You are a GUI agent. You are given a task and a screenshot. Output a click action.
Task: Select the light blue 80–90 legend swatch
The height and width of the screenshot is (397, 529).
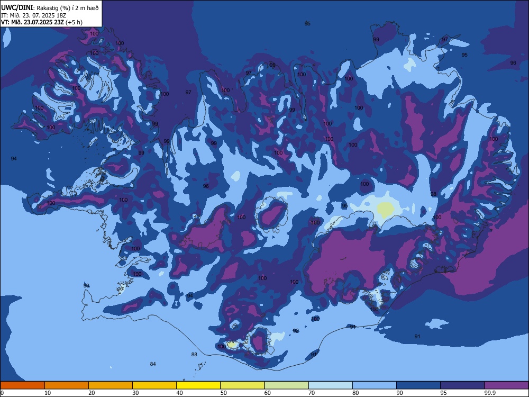pos(375,385)
